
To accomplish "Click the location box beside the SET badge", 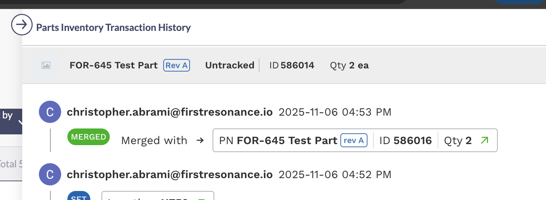I will click(x=158, y=196).
